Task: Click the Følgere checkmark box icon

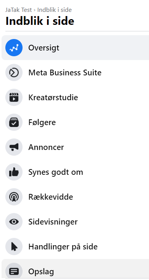Action: pyautogui.click(x=14, y=122)
